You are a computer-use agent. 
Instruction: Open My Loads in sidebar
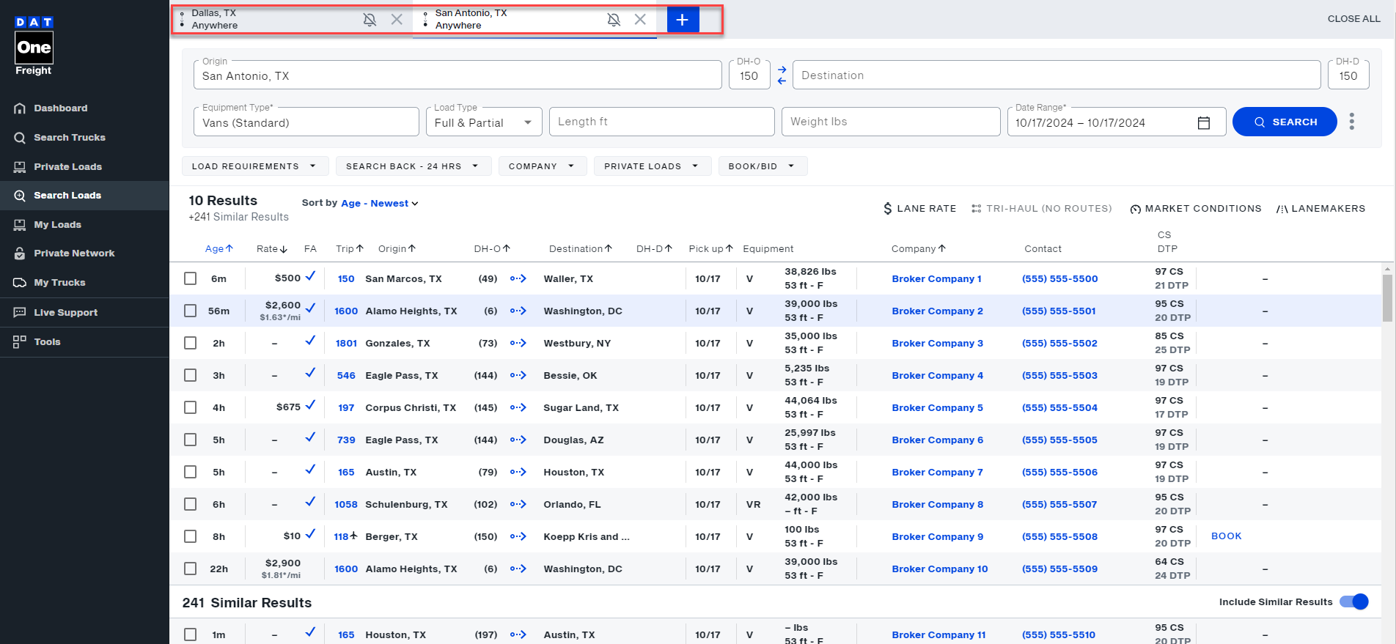(x=57, y=225)
